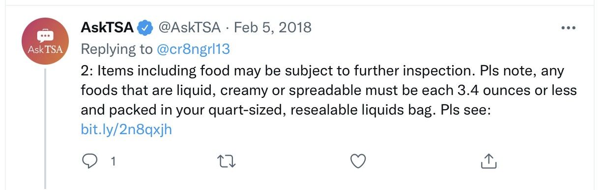This screenshot has height=190, width=603.
Task: Click the 'AskTSA' text inside the avatar
Action: [45, 50]
